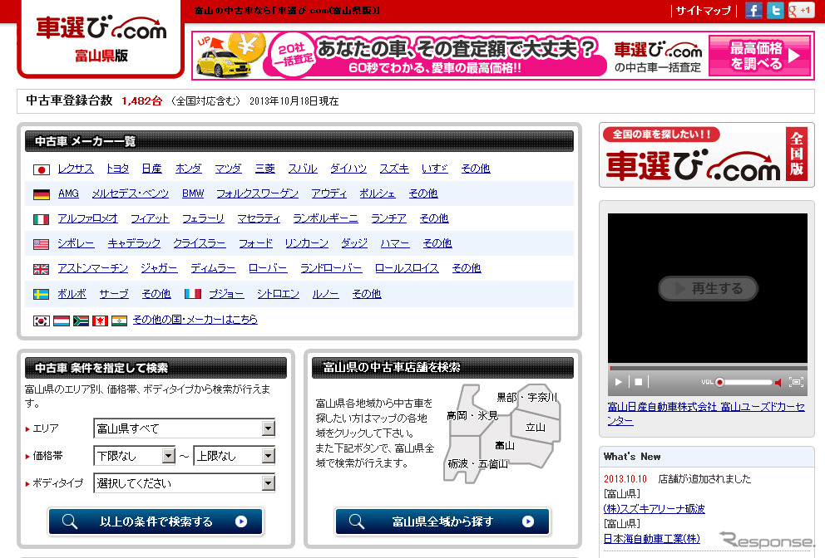Click the Google +1 icon
Viewport: 825px width, 558px height.
pyautogui.click(x=800, y=11)
